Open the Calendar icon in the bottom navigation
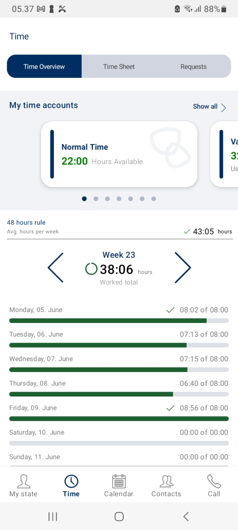 pyautogui.click(x=119, y=481)
